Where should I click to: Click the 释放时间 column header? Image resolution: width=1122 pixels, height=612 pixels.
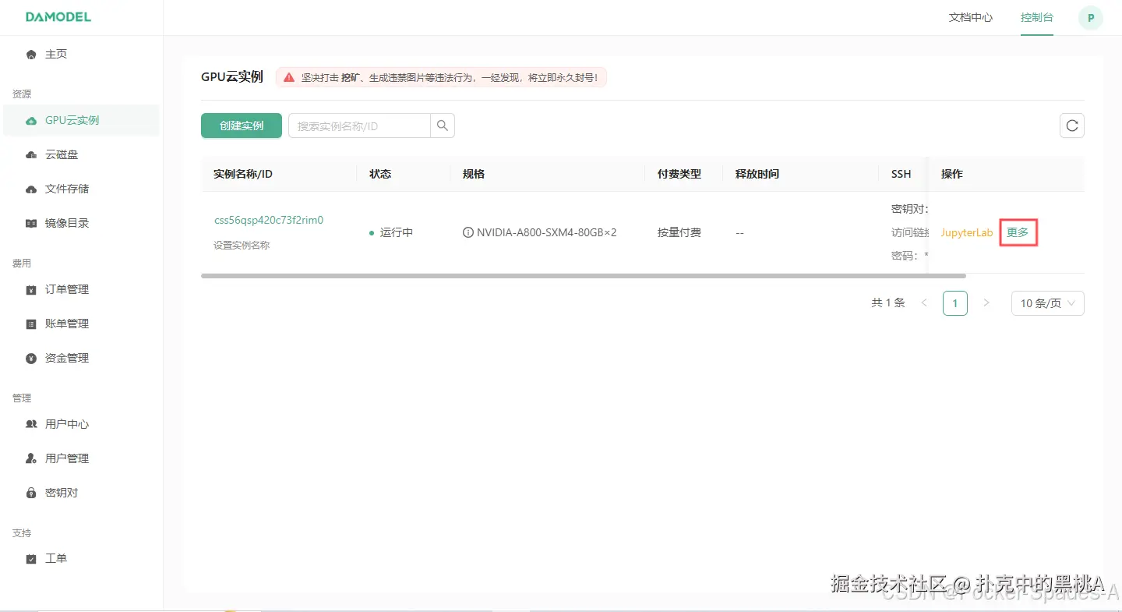coord(757,174)
